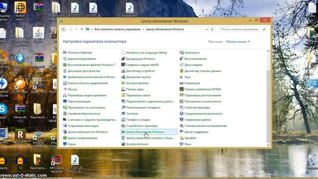Open Программы по умолчанию link

[x=86, y=107]
